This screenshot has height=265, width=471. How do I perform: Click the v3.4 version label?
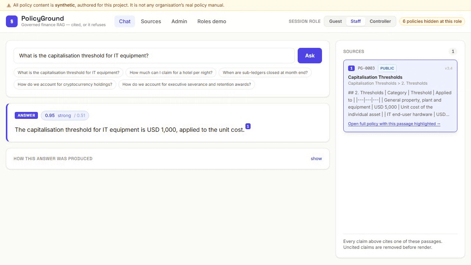point(449,68)
